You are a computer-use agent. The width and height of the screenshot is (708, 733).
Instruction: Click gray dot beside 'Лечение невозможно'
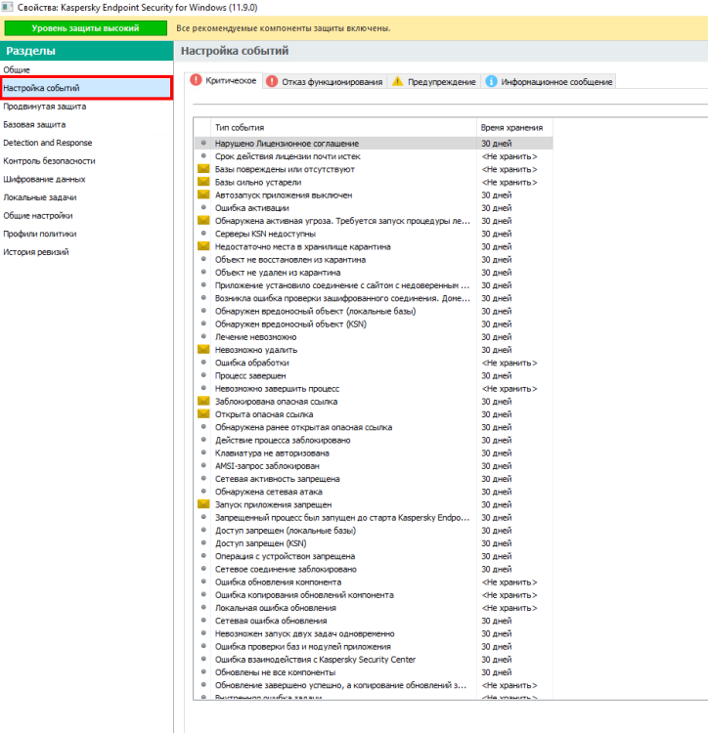(203, 336)
